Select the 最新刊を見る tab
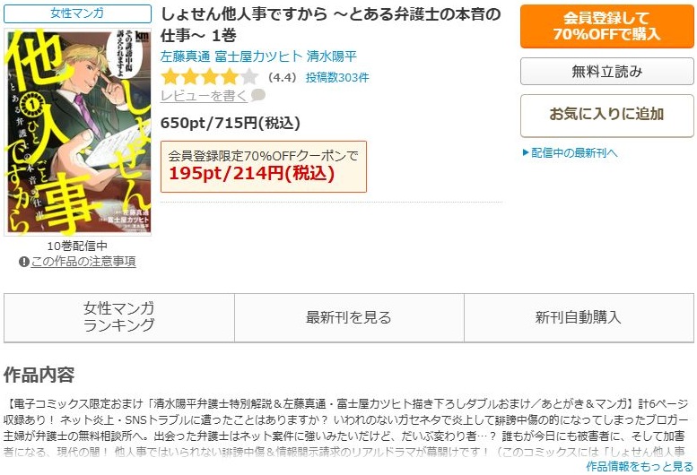The width and height of the screenshot is (697, 475). [x=349, y=317]
